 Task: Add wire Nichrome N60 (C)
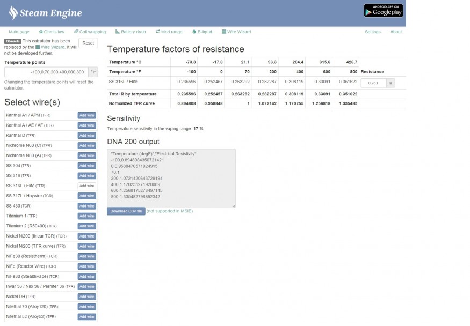tap(87, 146)
